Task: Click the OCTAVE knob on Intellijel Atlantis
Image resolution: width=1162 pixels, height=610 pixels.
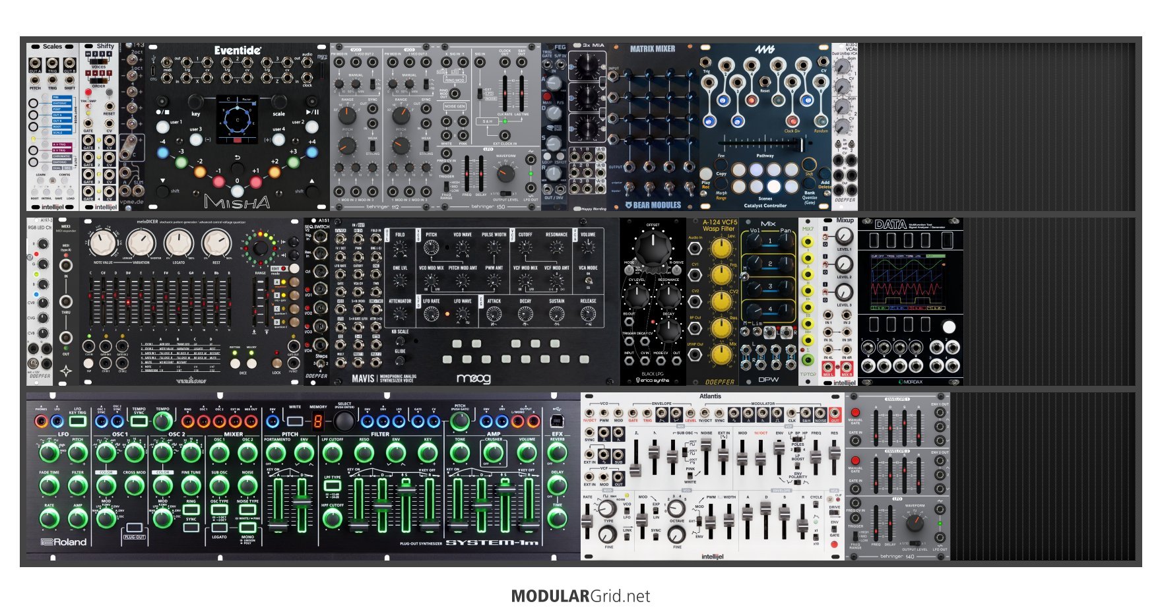Action: pos(676,508)
